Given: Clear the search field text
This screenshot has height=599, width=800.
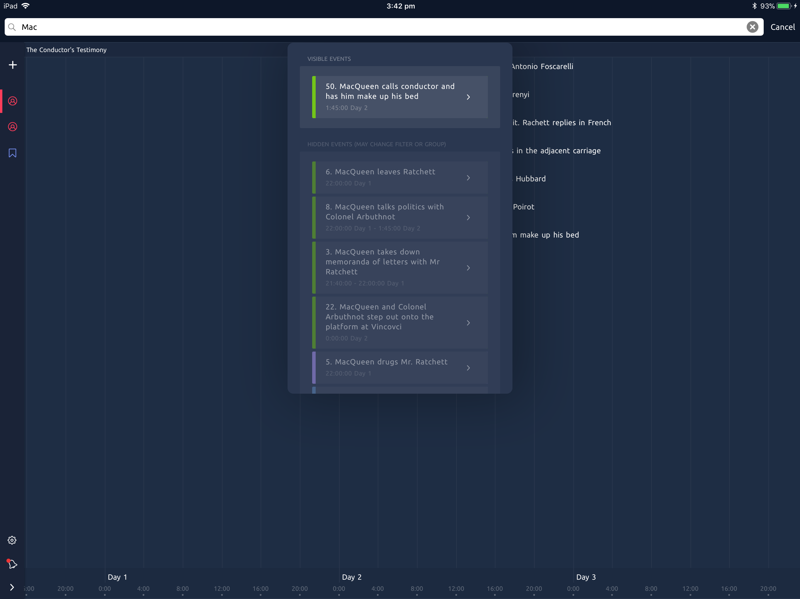Looking at the screenshot, I should [752, 27].
